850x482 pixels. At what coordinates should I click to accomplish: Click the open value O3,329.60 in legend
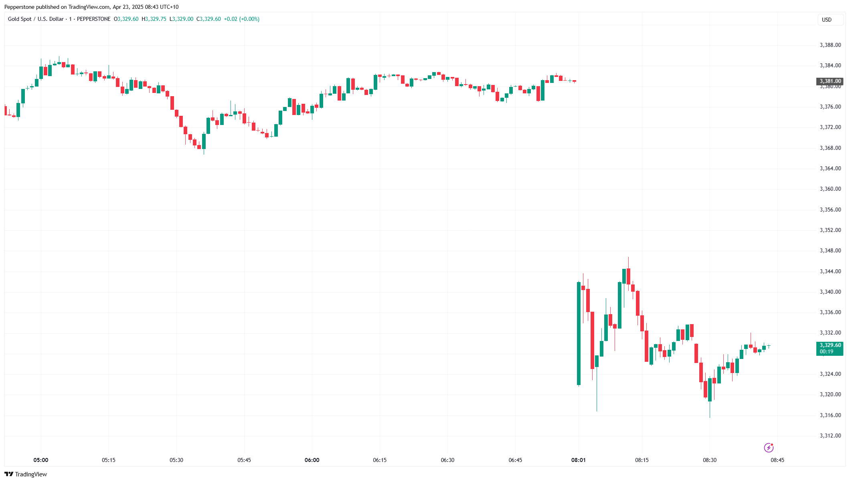pos(126,19)
